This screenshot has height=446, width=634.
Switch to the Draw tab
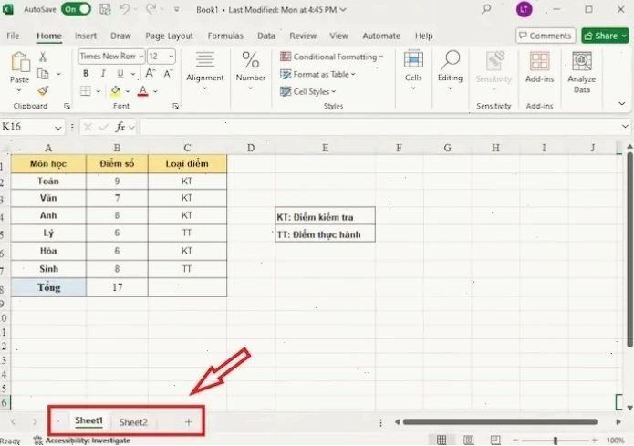tap(120, 36)
